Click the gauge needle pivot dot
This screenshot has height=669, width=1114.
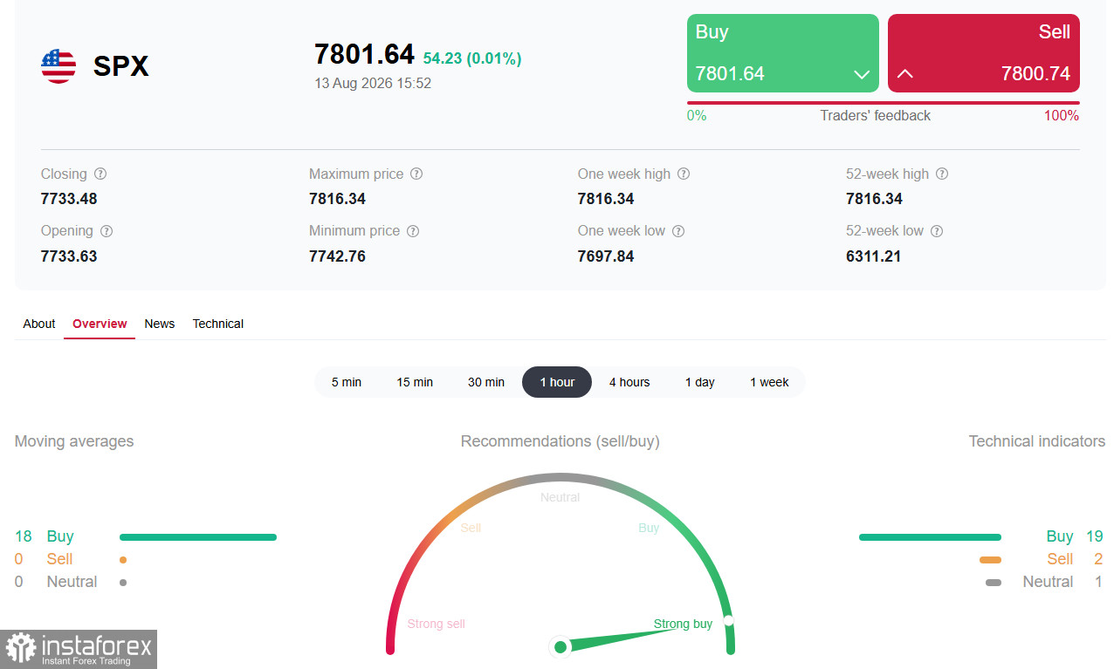[560, 646]
